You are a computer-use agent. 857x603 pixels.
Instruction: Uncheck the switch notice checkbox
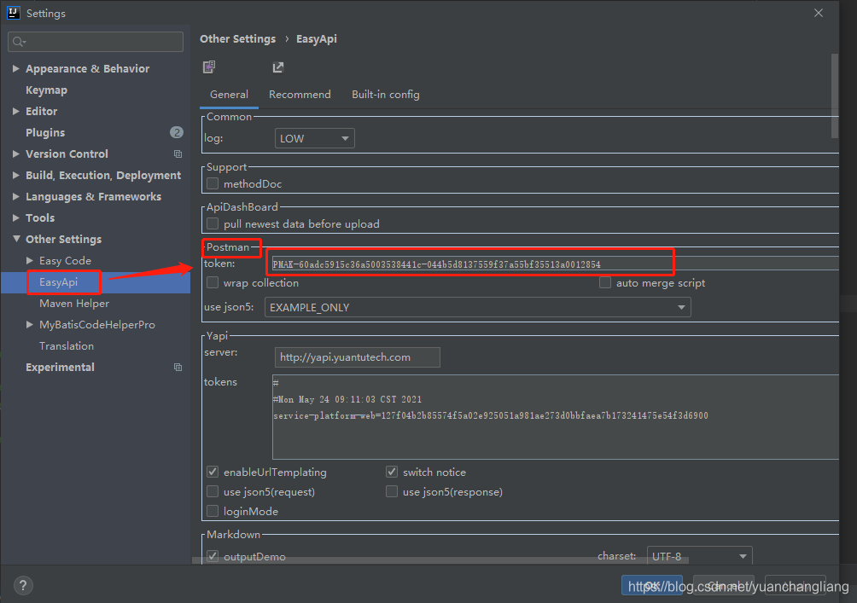[x=392, y=472]
